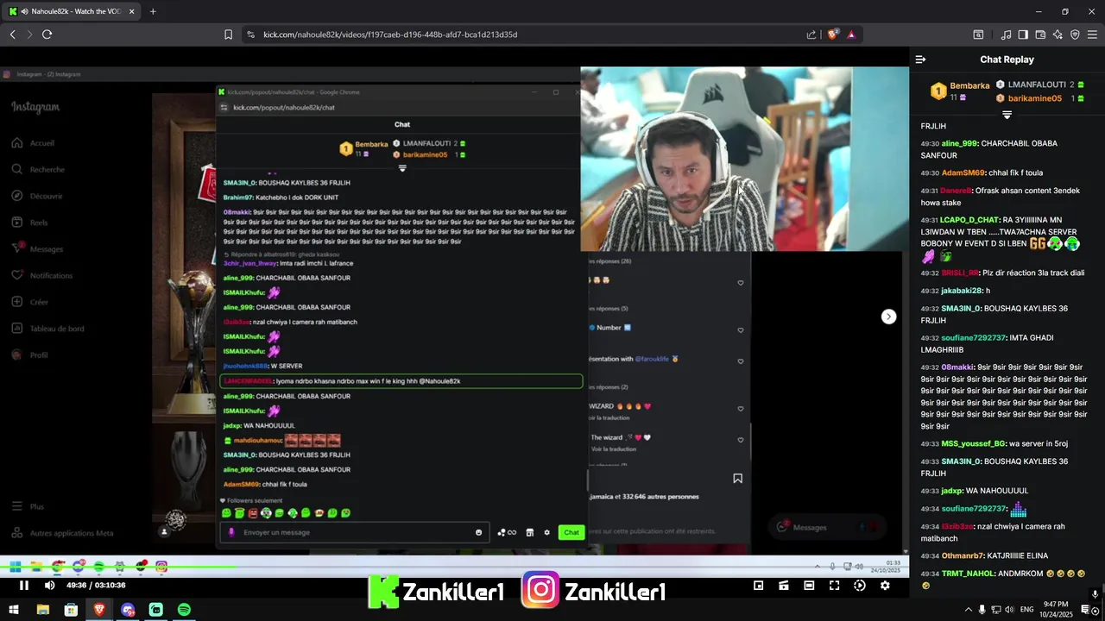Open Spotify from taskbar
1105x621 pixels.
pos(184,609)
